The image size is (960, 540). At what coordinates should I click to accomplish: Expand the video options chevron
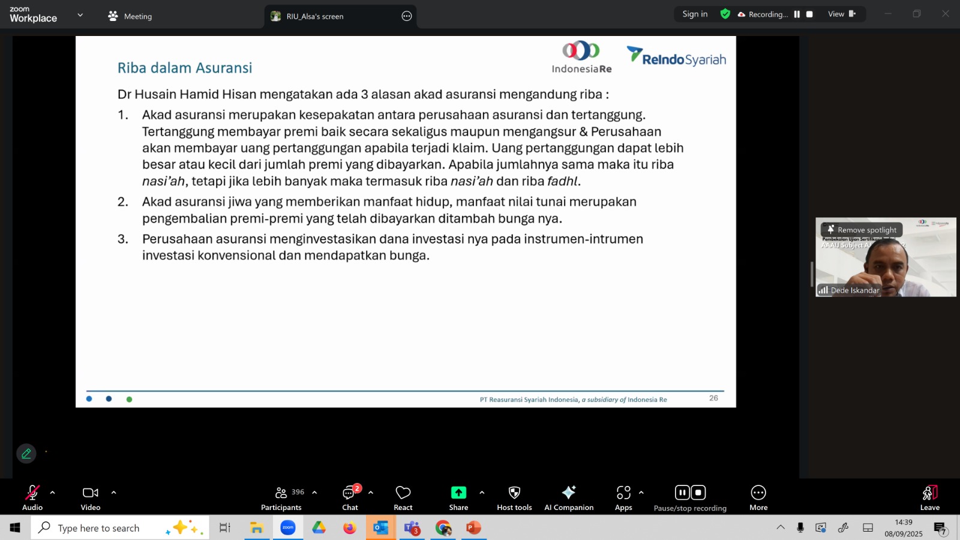(x=113, y=493)
